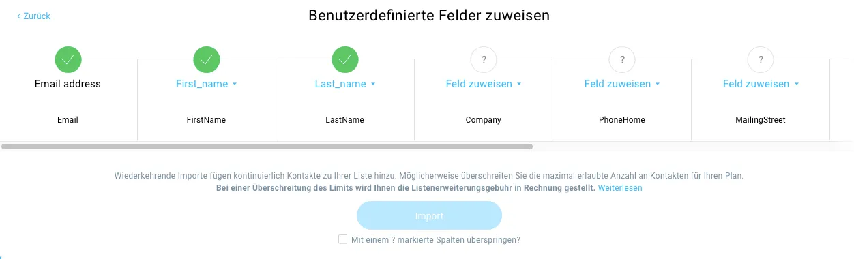Click the Company column label
Image resolution: width=854 pixels, height=259 pixels.
tap(484, 120)
